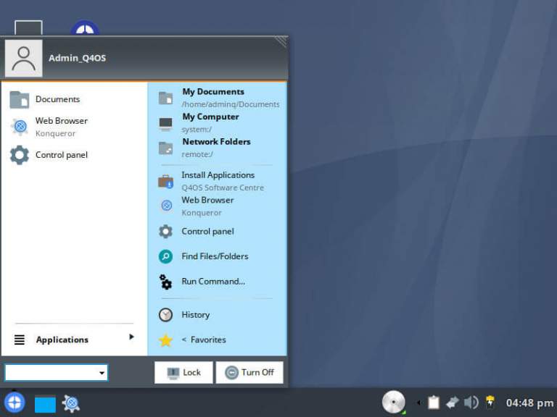Choose Find Files/Folders menu entry
This screenshot has height=417, width=557.
[x=217, y=256]
